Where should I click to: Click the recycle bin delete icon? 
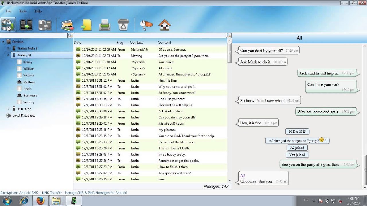(x=123, y=25)
